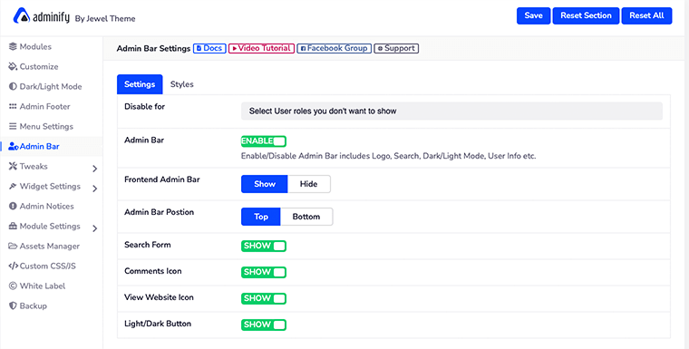Click the Backup shield icon
The height and width of the screenshot is (349, 689).
[x=13, y=305]
